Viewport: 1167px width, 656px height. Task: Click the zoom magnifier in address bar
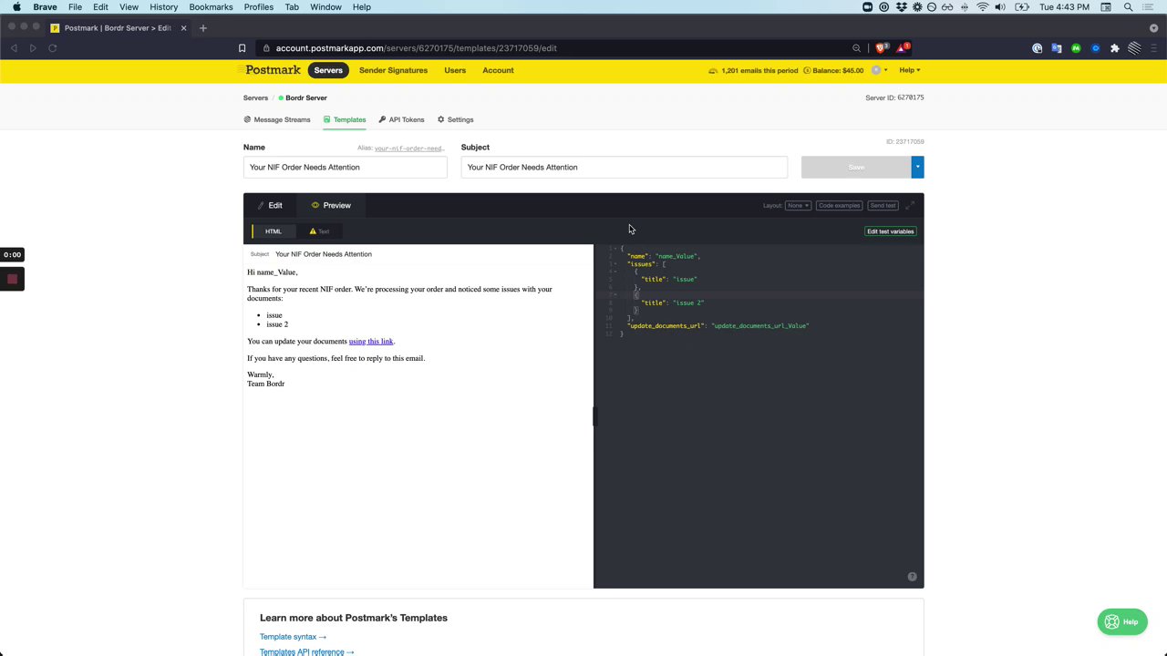pyautogui.click(x=856, y=48)
